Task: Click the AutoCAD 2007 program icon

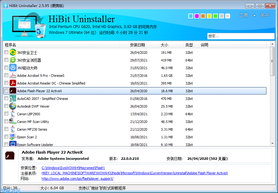Action: (x=13, y=98)
